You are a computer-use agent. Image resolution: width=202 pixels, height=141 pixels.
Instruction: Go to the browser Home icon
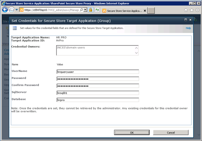pyautogui.click(x=186, y=10)
